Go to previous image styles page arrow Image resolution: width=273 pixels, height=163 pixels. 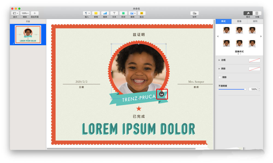pyautogui.click(x=218, y=36)
